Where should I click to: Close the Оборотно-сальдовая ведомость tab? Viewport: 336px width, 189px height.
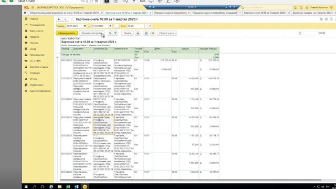102,13
